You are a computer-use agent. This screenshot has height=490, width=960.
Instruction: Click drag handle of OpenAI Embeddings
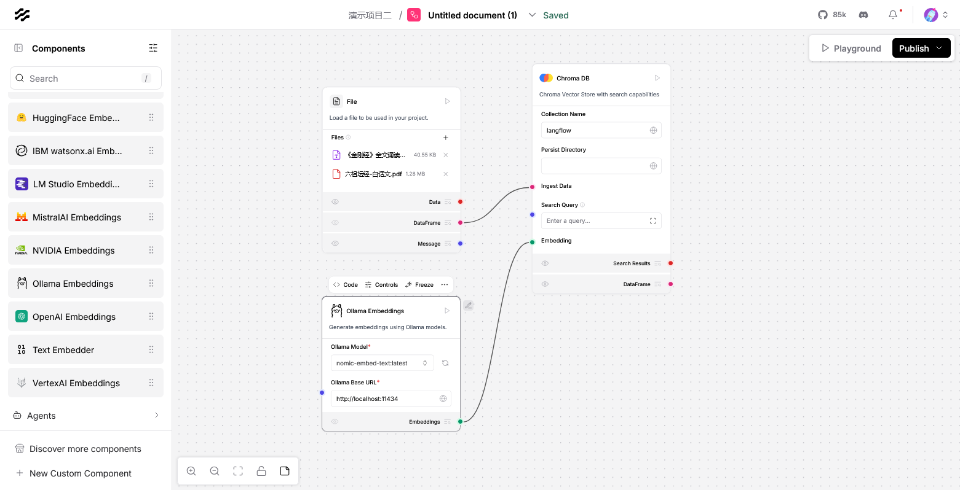pyautogui.click(x=151, y=316)
